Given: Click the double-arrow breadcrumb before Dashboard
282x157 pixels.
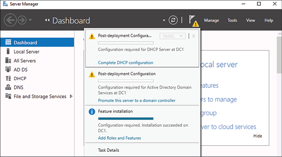Looking at the screenshot, I should click(47, 20).
